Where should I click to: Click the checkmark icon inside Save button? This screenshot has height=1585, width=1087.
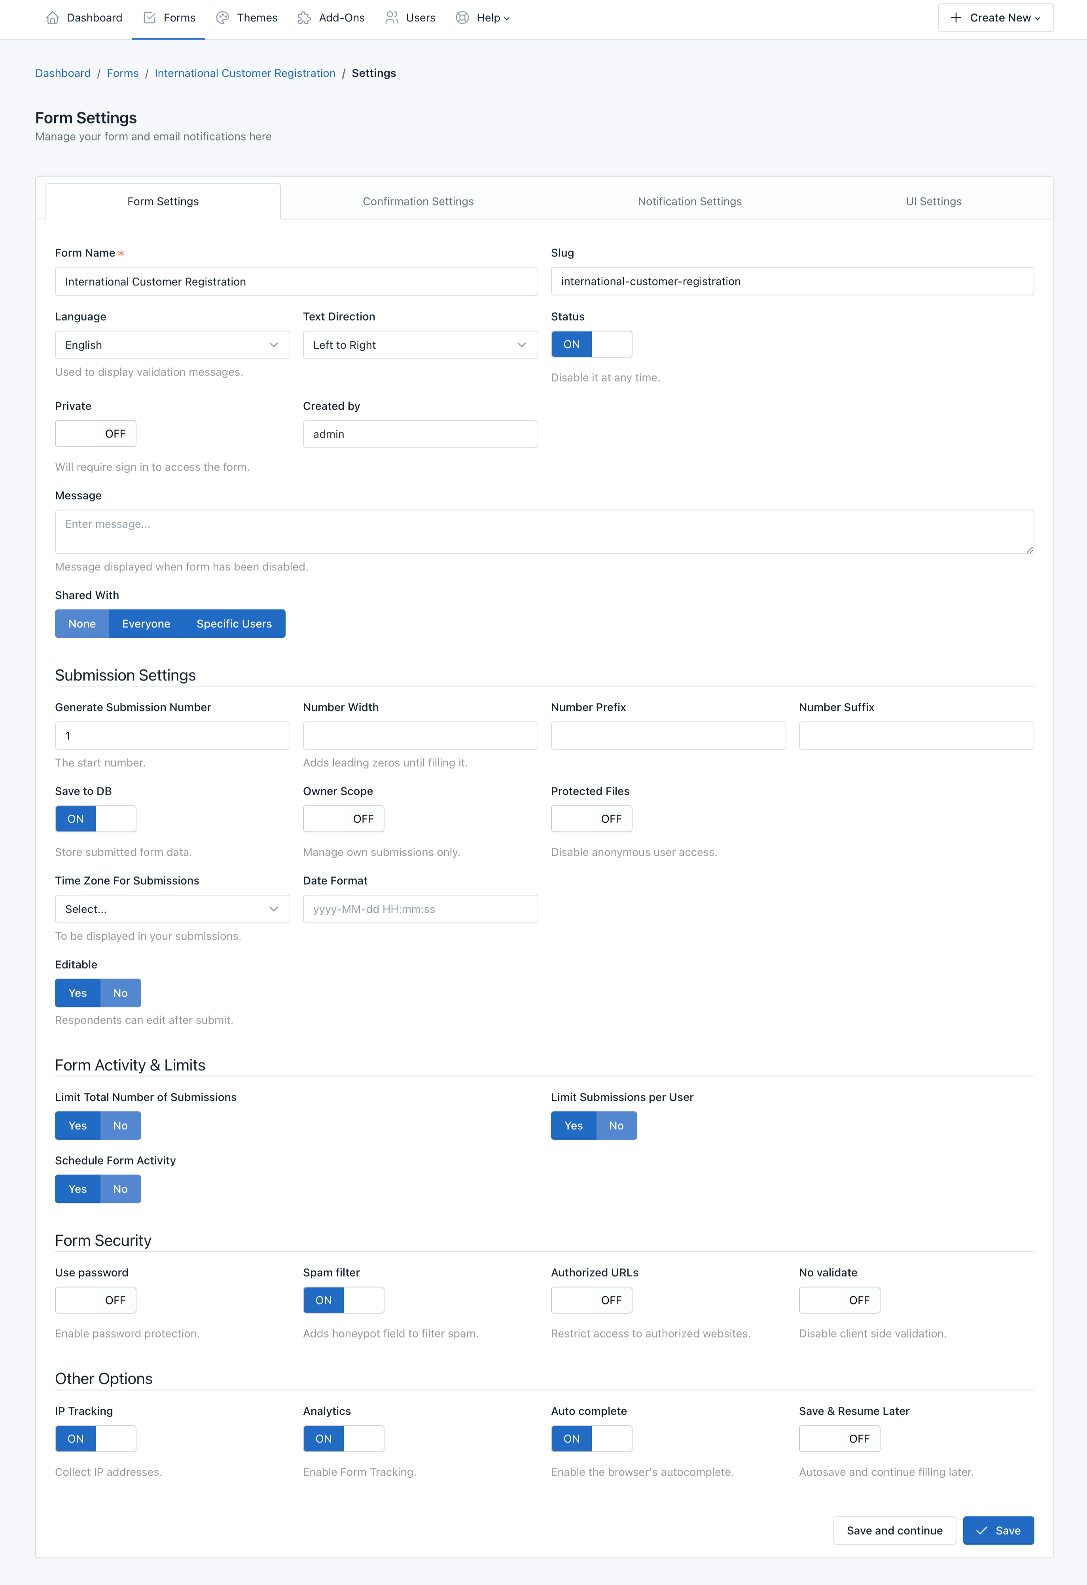(982, 1530)
